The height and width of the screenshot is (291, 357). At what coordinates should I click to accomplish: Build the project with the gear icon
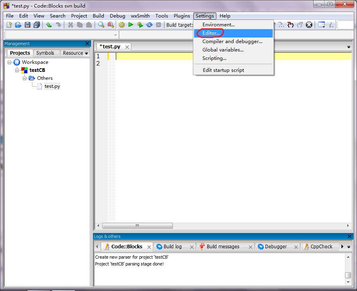click(122, 25)
